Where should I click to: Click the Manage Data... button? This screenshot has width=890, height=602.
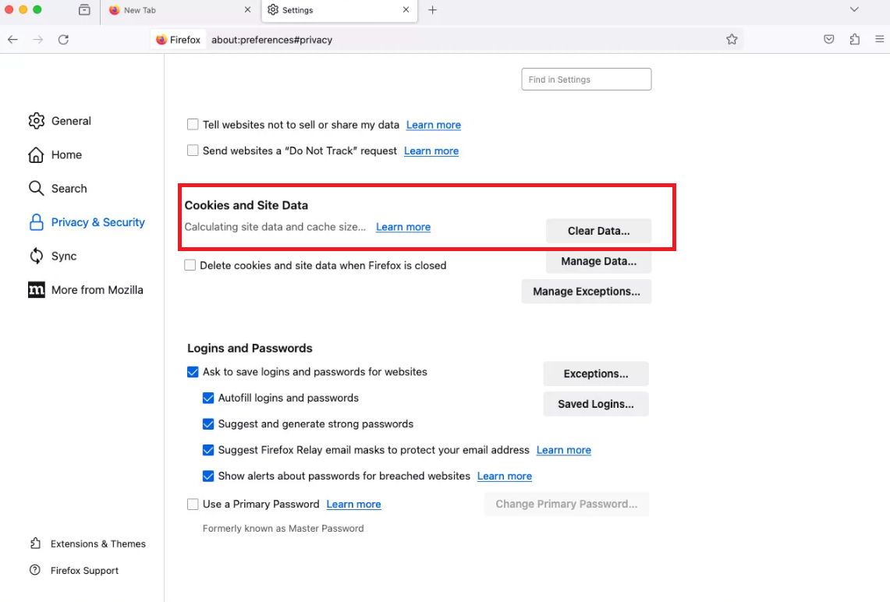click(x=599, y=261)
